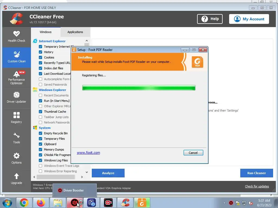This screenshot has height=208, width=278.
Task: Click the Driver Booster tray icon
Action: tap(231, 203)
